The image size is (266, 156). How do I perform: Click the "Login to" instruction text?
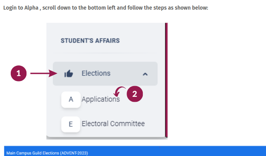[12, 8]
